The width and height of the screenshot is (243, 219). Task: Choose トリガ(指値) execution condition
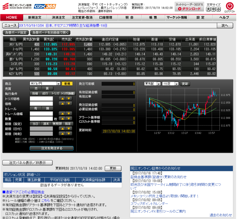(x=68, y=93)
